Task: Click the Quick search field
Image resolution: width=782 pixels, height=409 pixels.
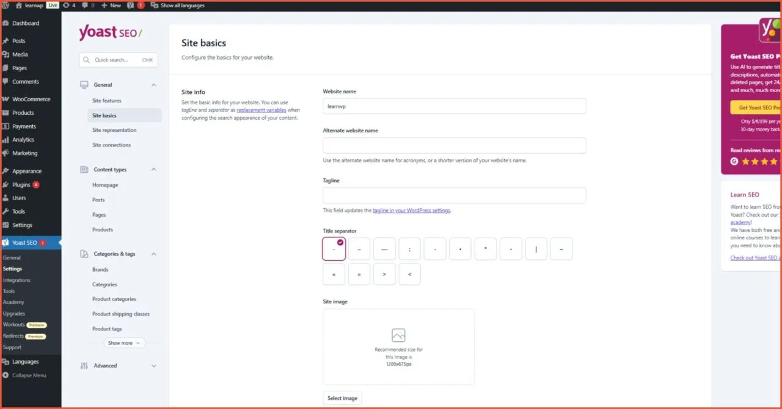Action: tap(118, 59)
